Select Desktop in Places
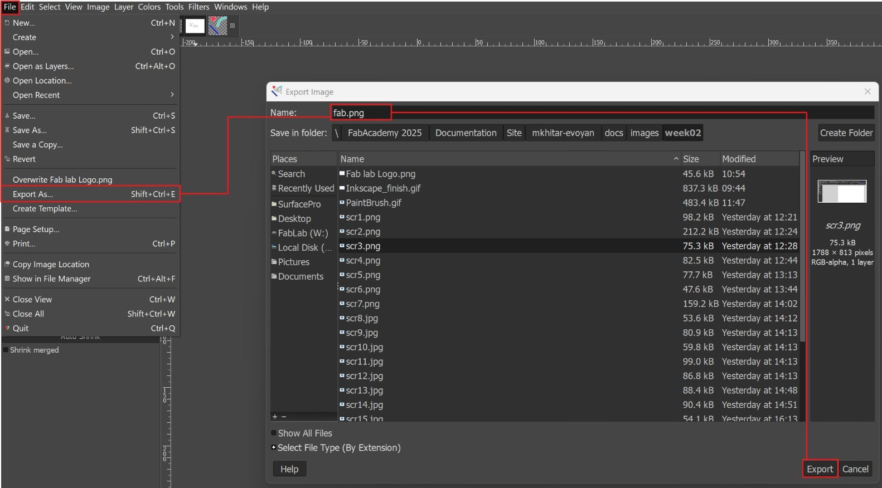This screenshot has height=488, width=882. (303, 218)
